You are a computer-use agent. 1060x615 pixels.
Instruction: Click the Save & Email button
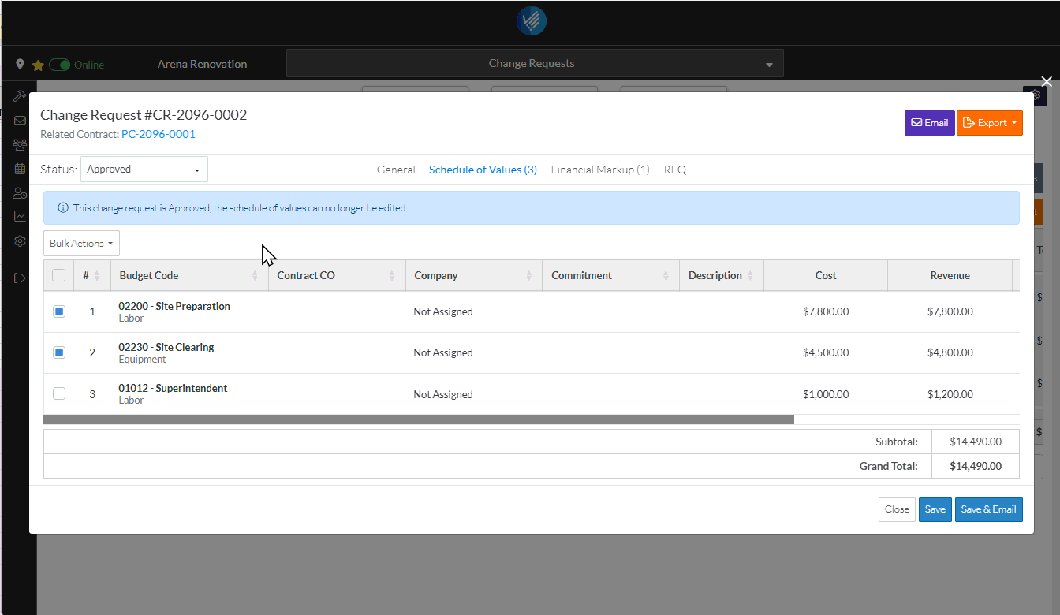[x=989, y=509]
